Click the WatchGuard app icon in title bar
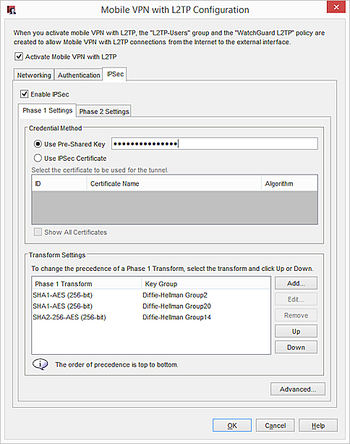The width and height of the screenshot is (350, 444). tap(12, 10)
